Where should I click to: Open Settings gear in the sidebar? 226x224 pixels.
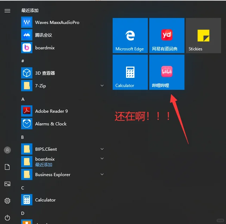7,201
